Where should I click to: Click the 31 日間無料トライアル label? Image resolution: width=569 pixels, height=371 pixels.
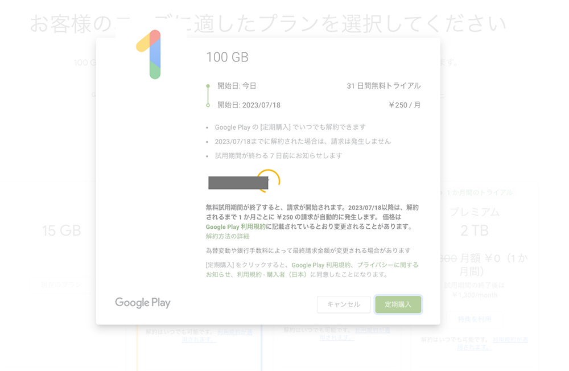(x=384, y=86)
